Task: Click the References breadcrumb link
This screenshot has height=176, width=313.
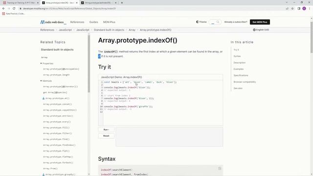Action: (x=47, y=30)
